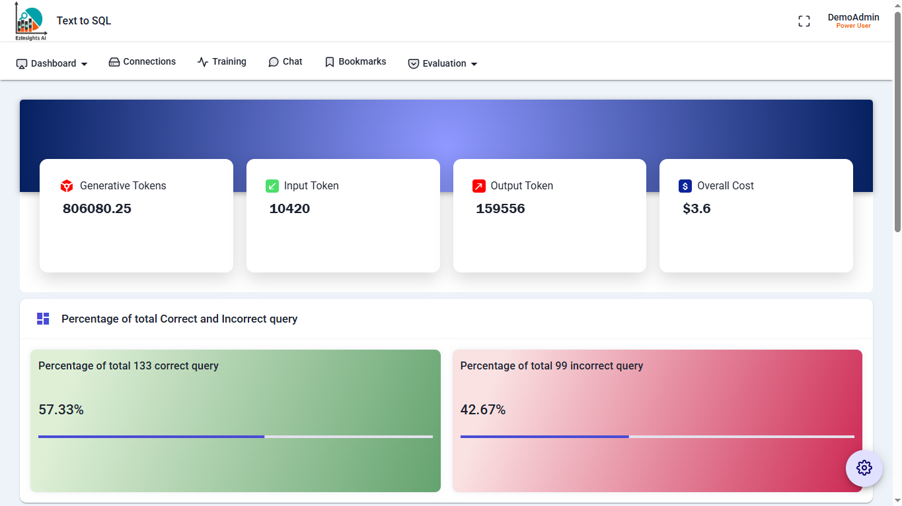
Task: Open the floating settings gear button
Action: pos(864,468)
